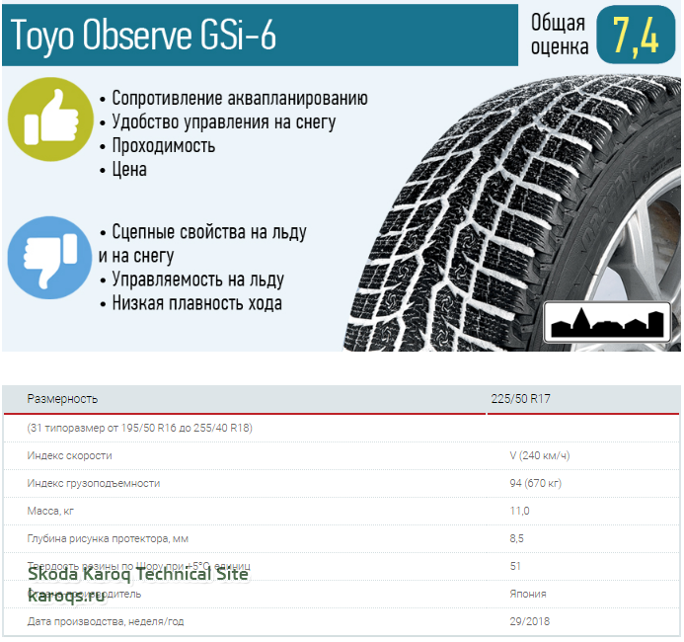This screenshot has width=684, height=642.
Task: Click the tire tread photo
Action: 512,214
